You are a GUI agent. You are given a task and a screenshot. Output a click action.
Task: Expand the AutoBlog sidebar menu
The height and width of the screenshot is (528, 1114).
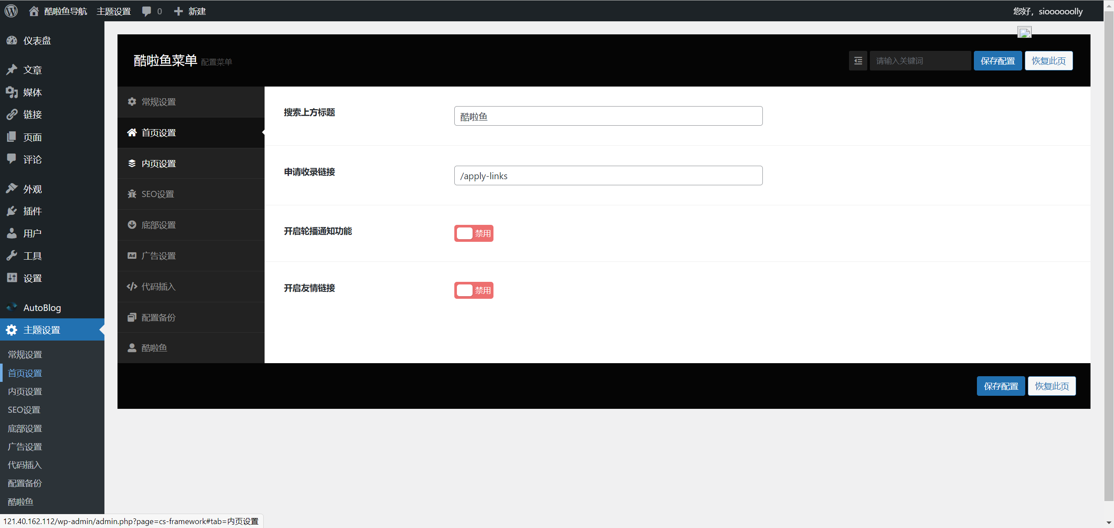41,307
